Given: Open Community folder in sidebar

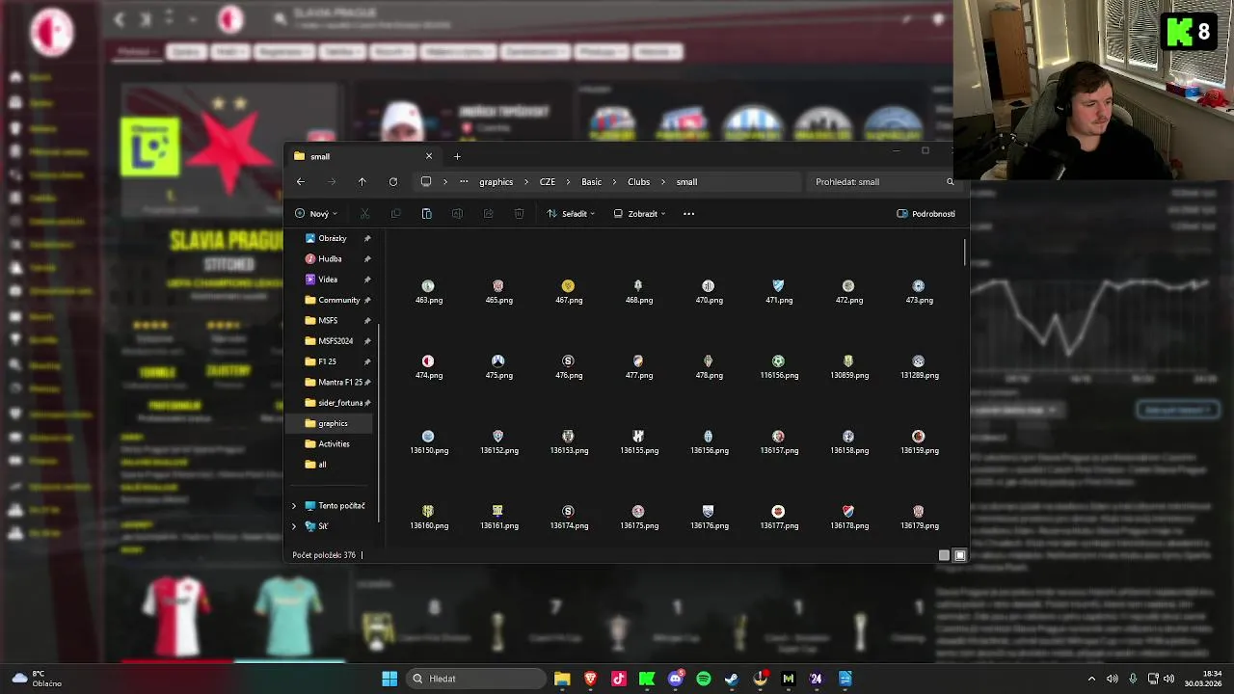Looking at the screenshot, I should 333,300.
